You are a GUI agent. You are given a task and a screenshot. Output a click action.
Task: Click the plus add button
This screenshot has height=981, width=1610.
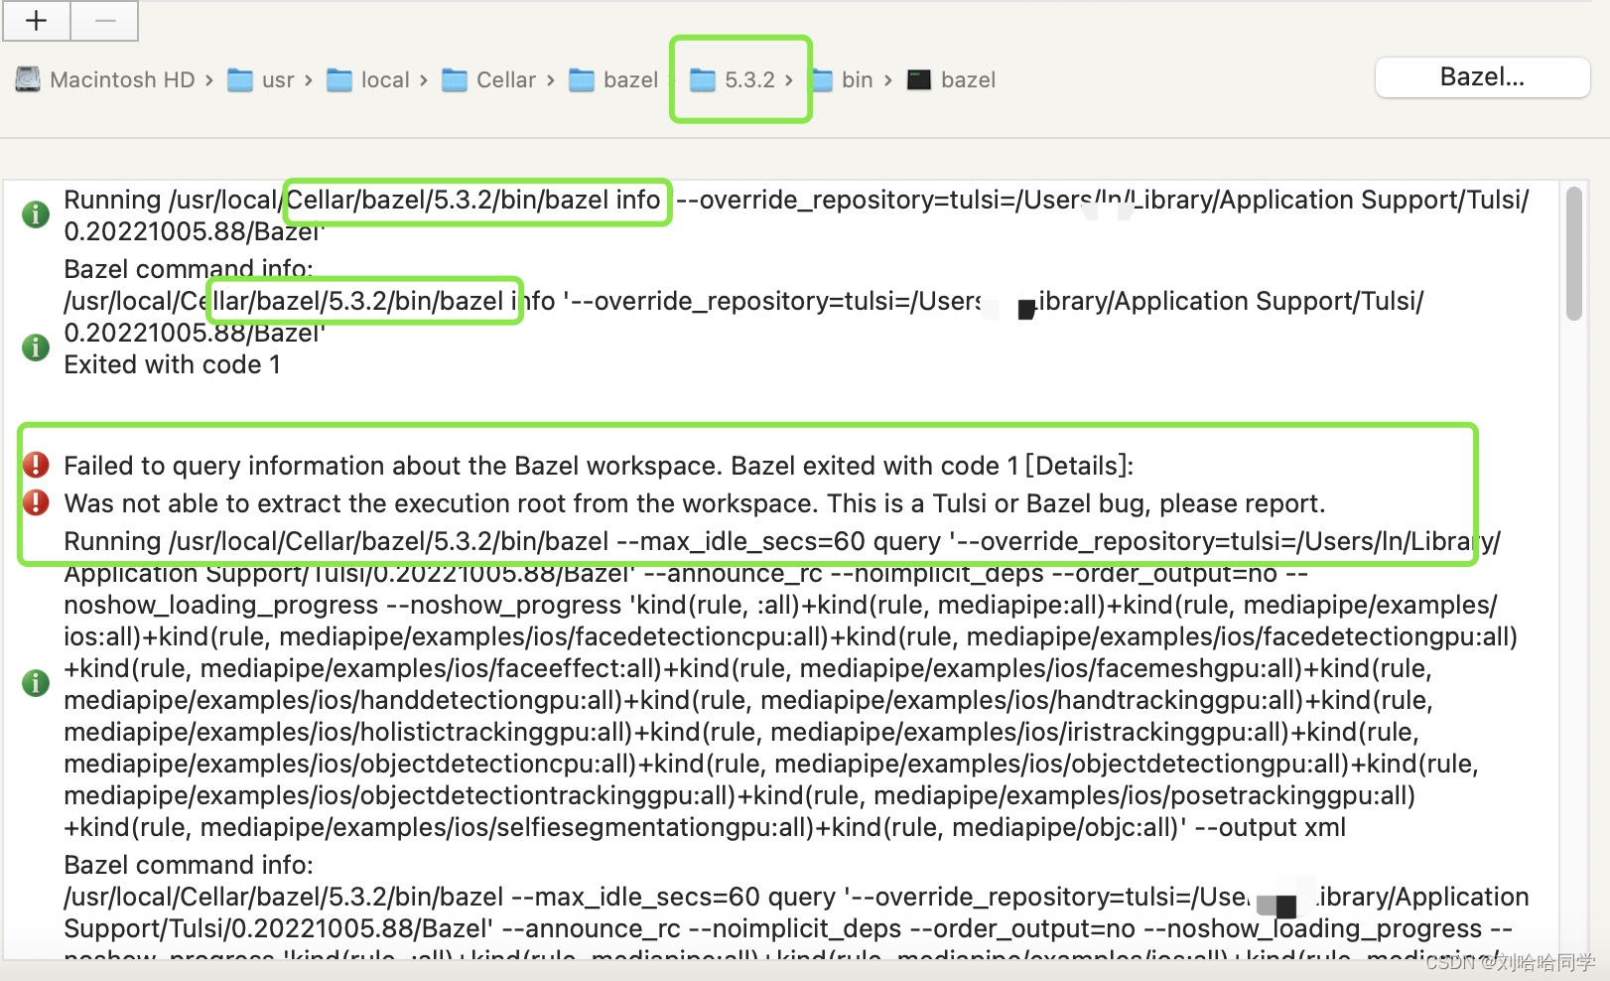[37, 21]
